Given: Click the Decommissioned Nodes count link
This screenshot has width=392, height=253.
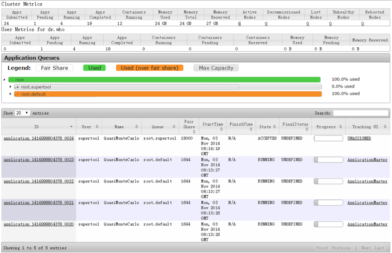Looking at the screenshot, I should (266, 23).
